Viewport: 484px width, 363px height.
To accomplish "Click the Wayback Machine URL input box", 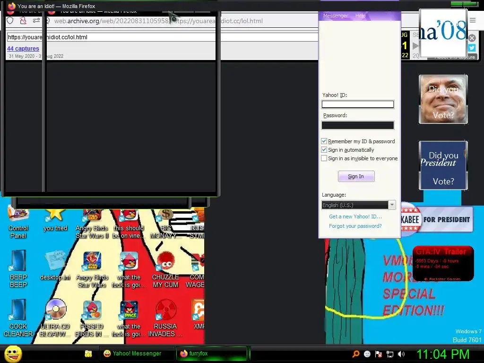I will [x=163, y=37].
